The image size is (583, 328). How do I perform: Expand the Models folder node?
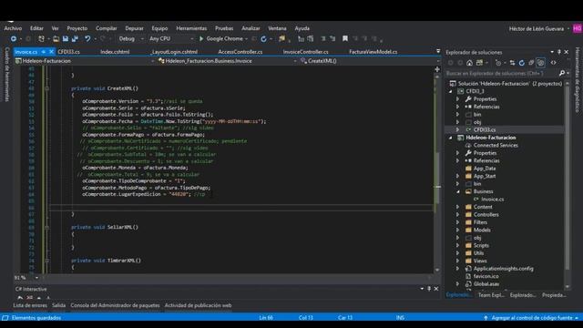(458, 230)
